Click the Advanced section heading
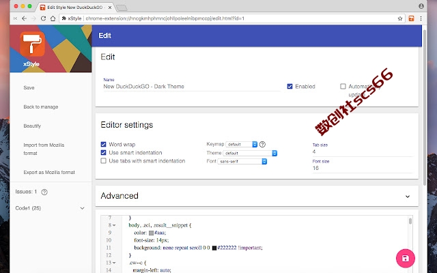The width and height of the screenshot is (437, 273). (119, 196)
